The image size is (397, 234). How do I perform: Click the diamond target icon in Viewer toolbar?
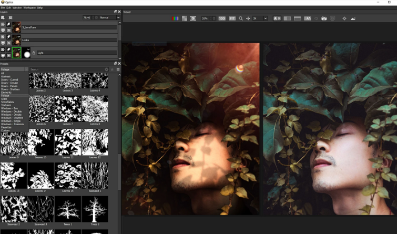point(344,18)
